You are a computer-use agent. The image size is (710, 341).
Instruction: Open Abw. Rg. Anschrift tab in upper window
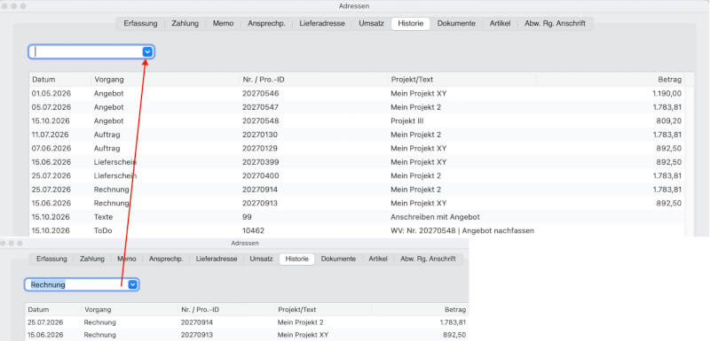(x=555, y=24)
